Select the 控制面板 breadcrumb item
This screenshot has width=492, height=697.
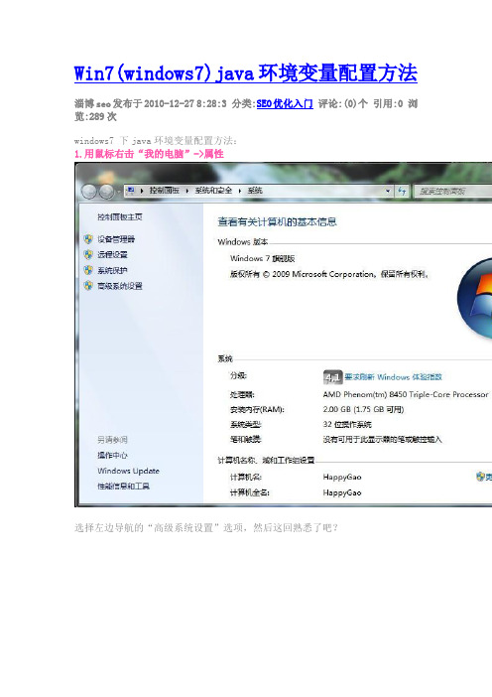click(165, 191)
